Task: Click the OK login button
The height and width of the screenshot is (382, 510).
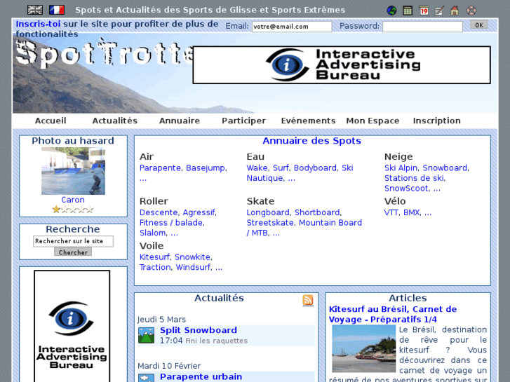Action: click(479, 25)
